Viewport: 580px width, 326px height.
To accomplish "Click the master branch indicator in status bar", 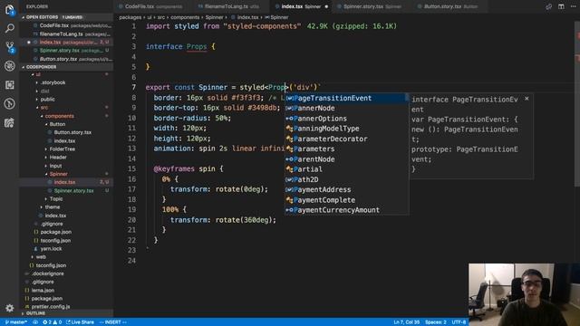I will pos(15,322).
